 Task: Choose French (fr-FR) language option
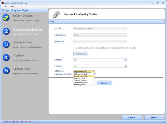(84, 78)
